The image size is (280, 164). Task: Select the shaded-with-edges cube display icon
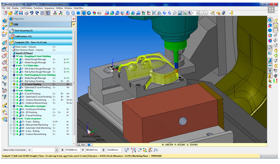(83, 13)
